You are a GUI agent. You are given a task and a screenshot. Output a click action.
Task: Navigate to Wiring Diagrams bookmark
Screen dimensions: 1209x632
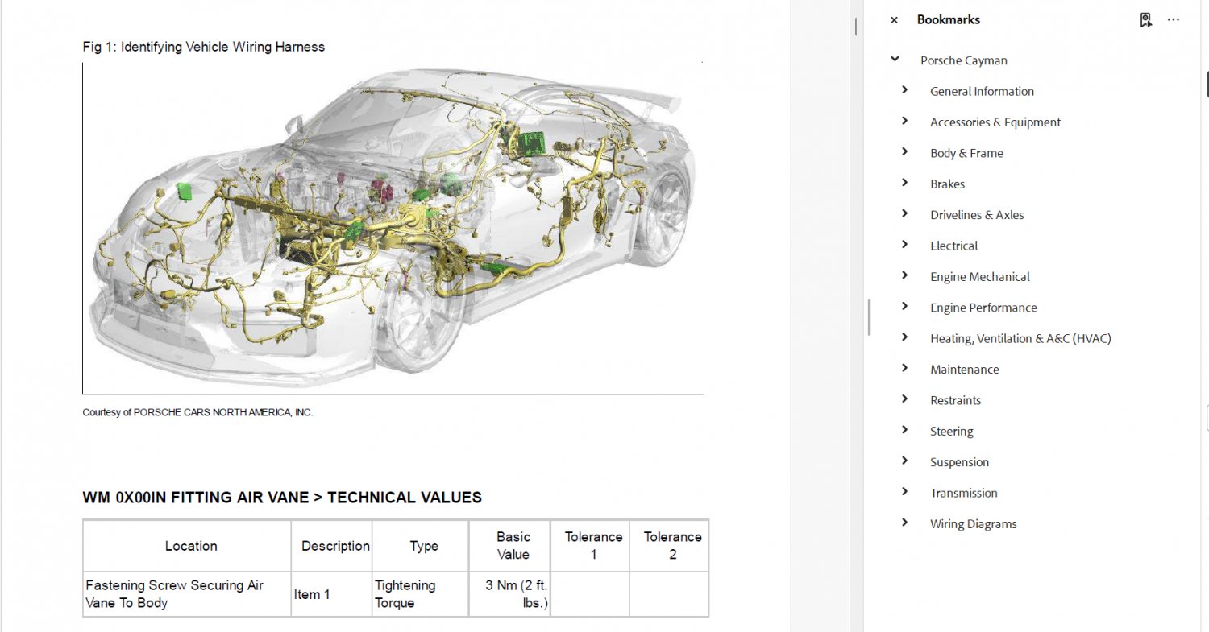[974, 524]
